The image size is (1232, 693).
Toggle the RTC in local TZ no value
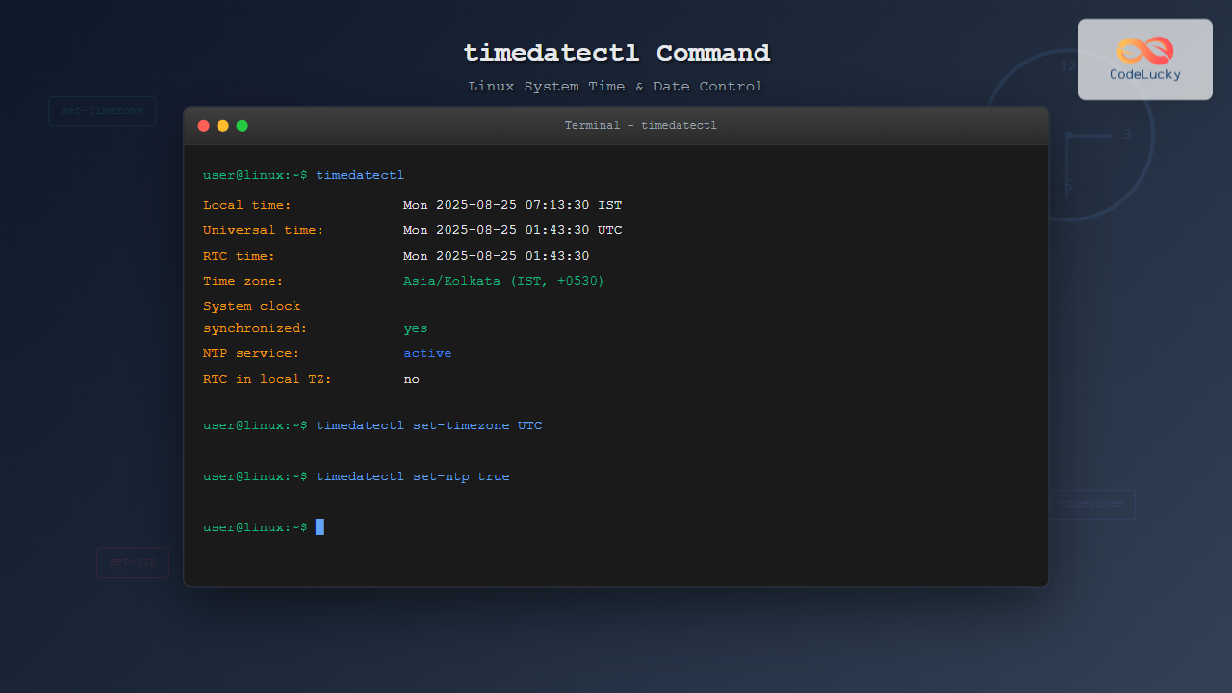coord(411,378)
